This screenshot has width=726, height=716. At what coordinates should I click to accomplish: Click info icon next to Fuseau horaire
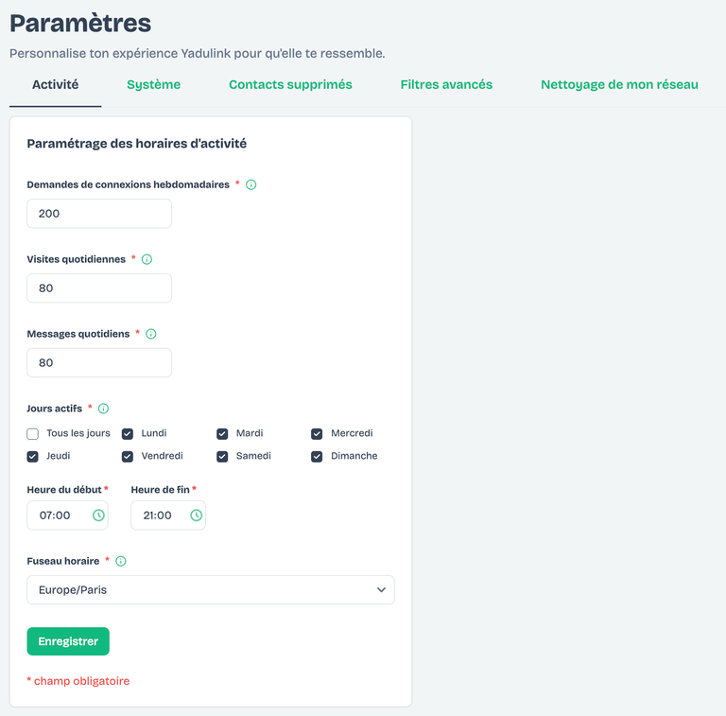tap(121, 561)
